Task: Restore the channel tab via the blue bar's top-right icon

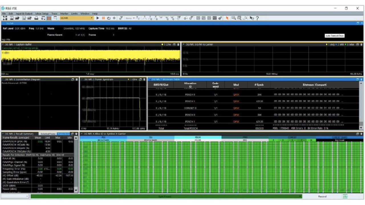Action: click(x=358, y=23)
